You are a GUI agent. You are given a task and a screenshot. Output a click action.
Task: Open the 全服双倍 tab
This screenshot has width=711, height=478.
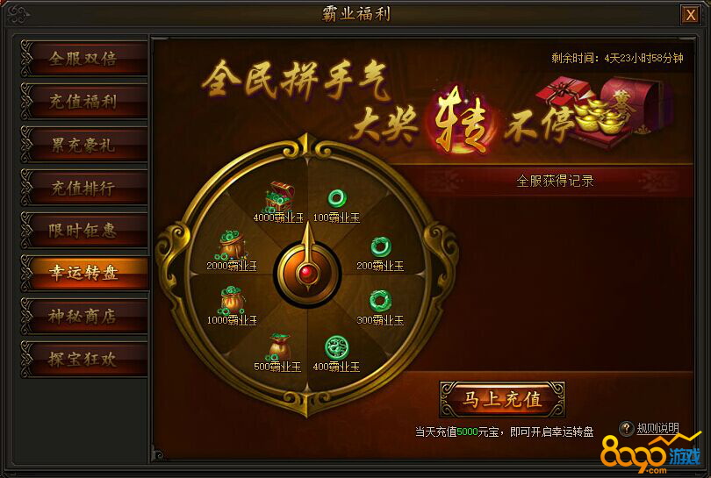[84, 59]
